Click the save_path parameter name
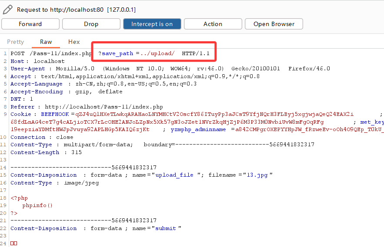 click(x=117, y=53)
